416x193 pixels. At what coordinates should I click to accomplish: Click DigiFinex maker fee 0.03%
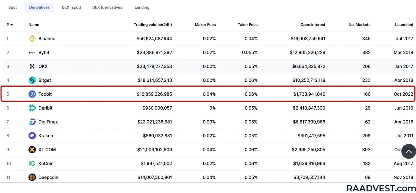click(209, 122)
